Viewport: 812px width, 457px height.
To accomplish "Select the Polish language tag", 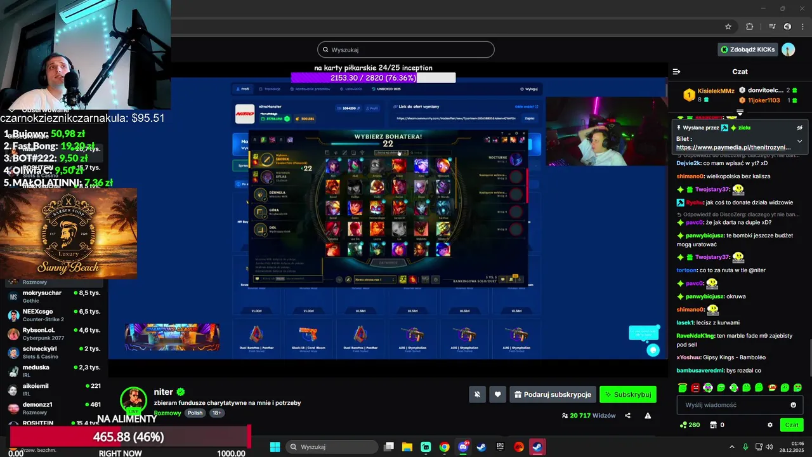I will (195, 413).
